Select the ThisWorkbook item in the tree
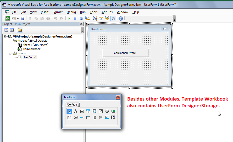This screenshot has height=142, width=233. point(31,49)
